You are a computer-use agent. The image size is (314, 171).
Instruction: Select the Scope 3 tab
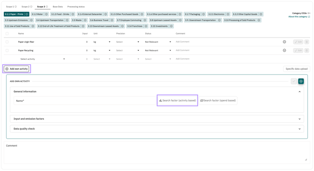[x=43, y=7]
